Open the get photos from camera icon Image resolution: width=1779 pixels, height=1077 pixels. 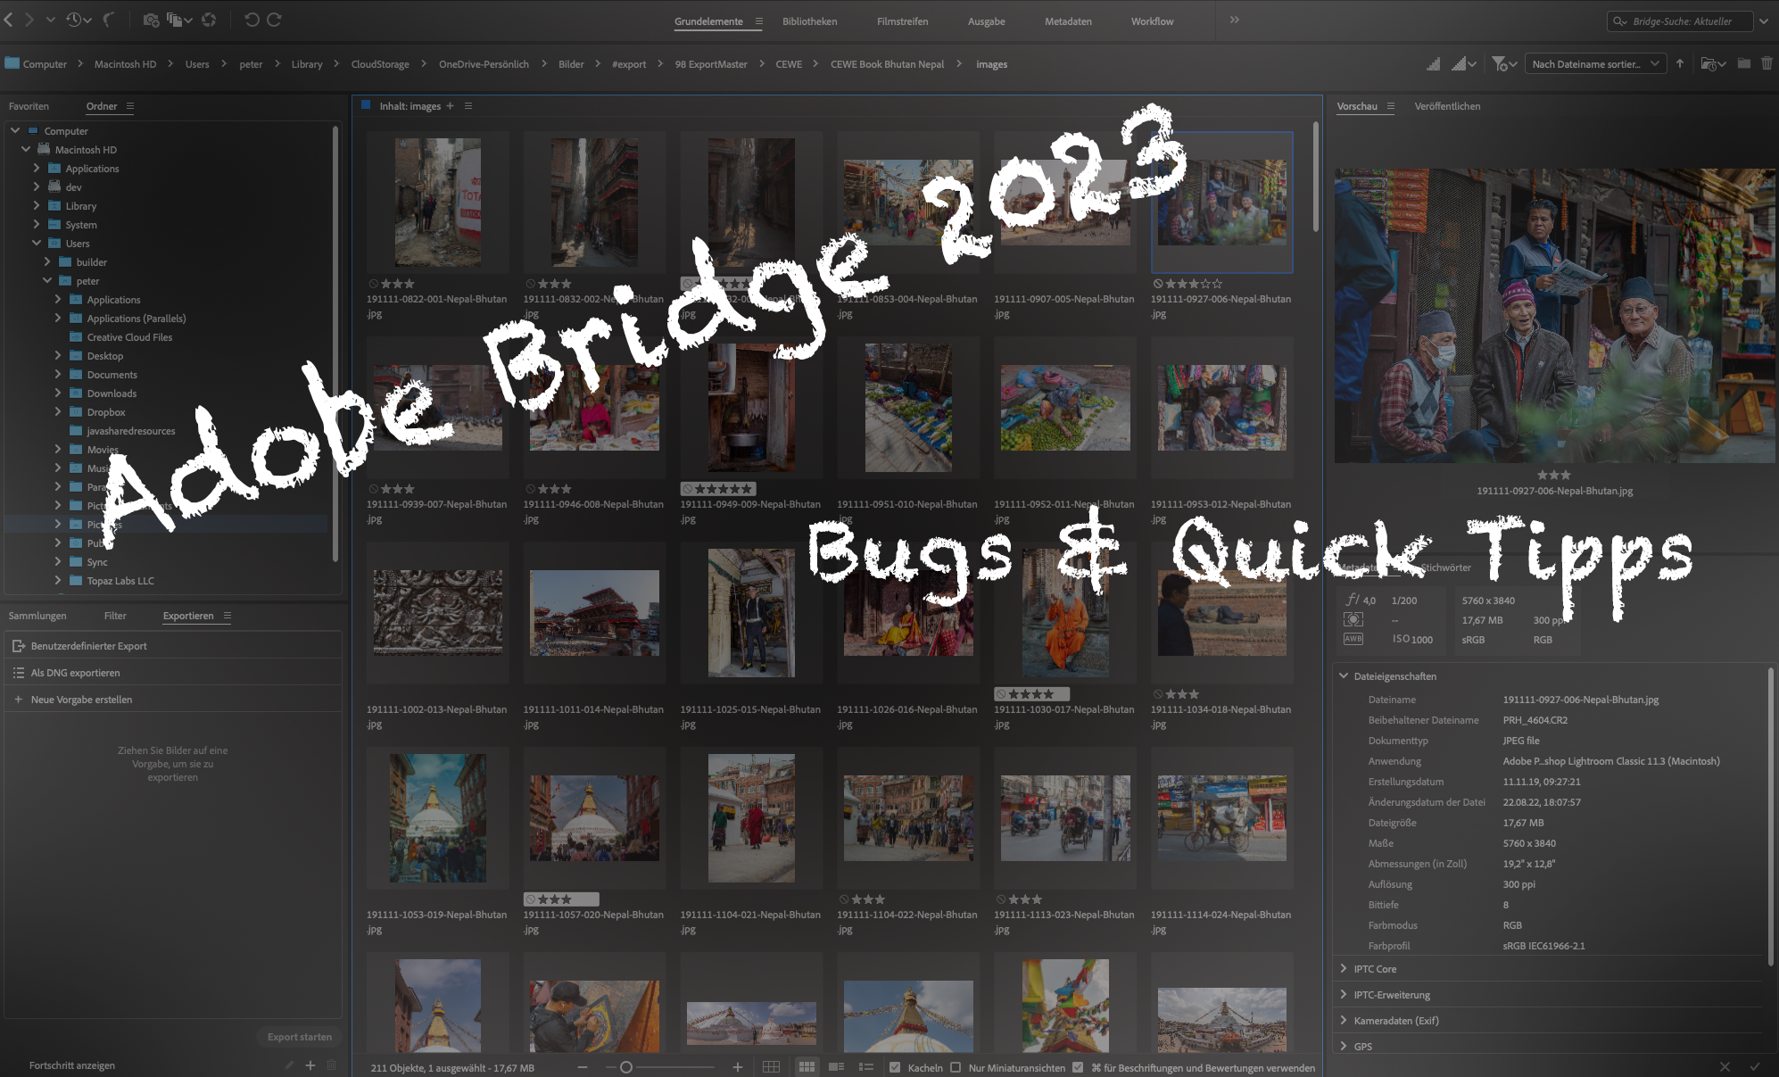point(151,20)
